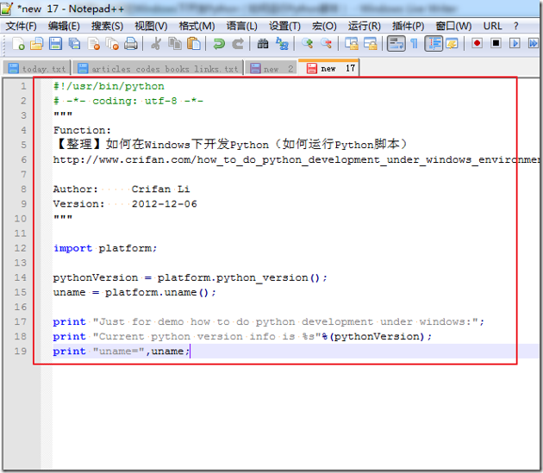
Task: Close all documents toolbar icon
Action: pos(112,44)
